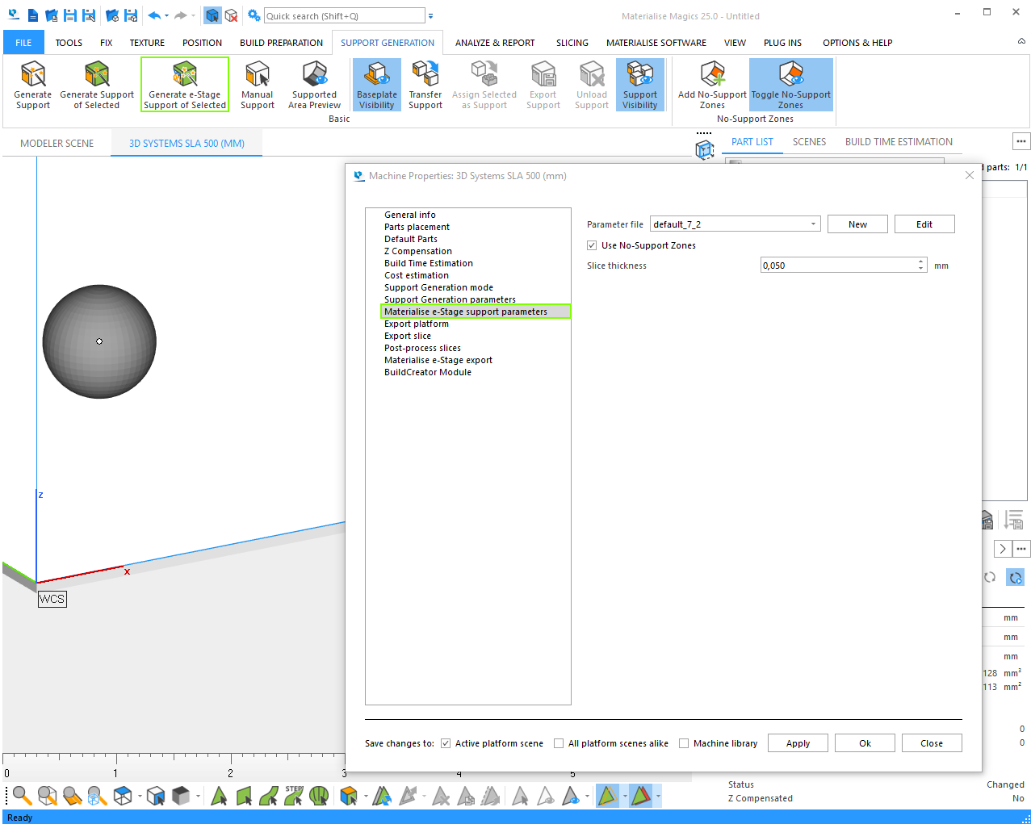1031x824 pixels.
Task: Select Generate Support of Selected
Action: click(97, 84)
